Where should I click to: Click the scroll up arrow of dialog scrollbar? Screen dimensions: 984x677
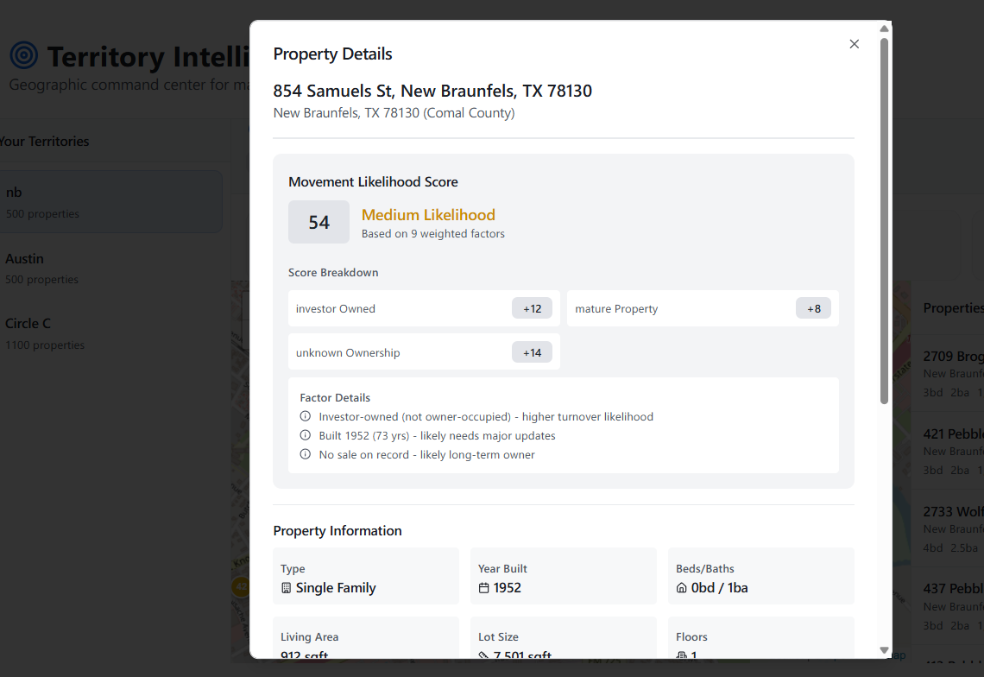(884, 28)
